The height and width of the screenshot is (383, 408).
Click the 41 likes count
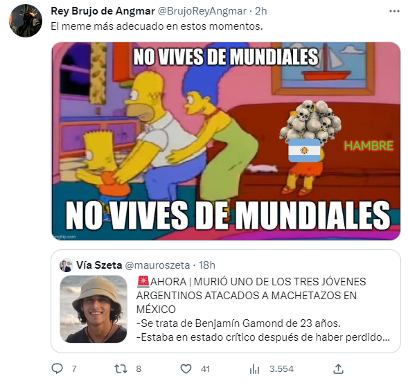[205, 369]
